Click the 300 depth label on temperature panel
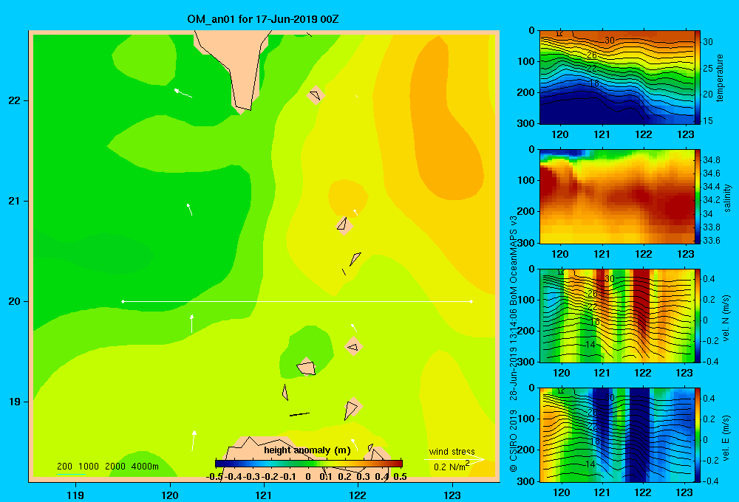The height and width of the screenshot is (502, 739). point(526,123)
